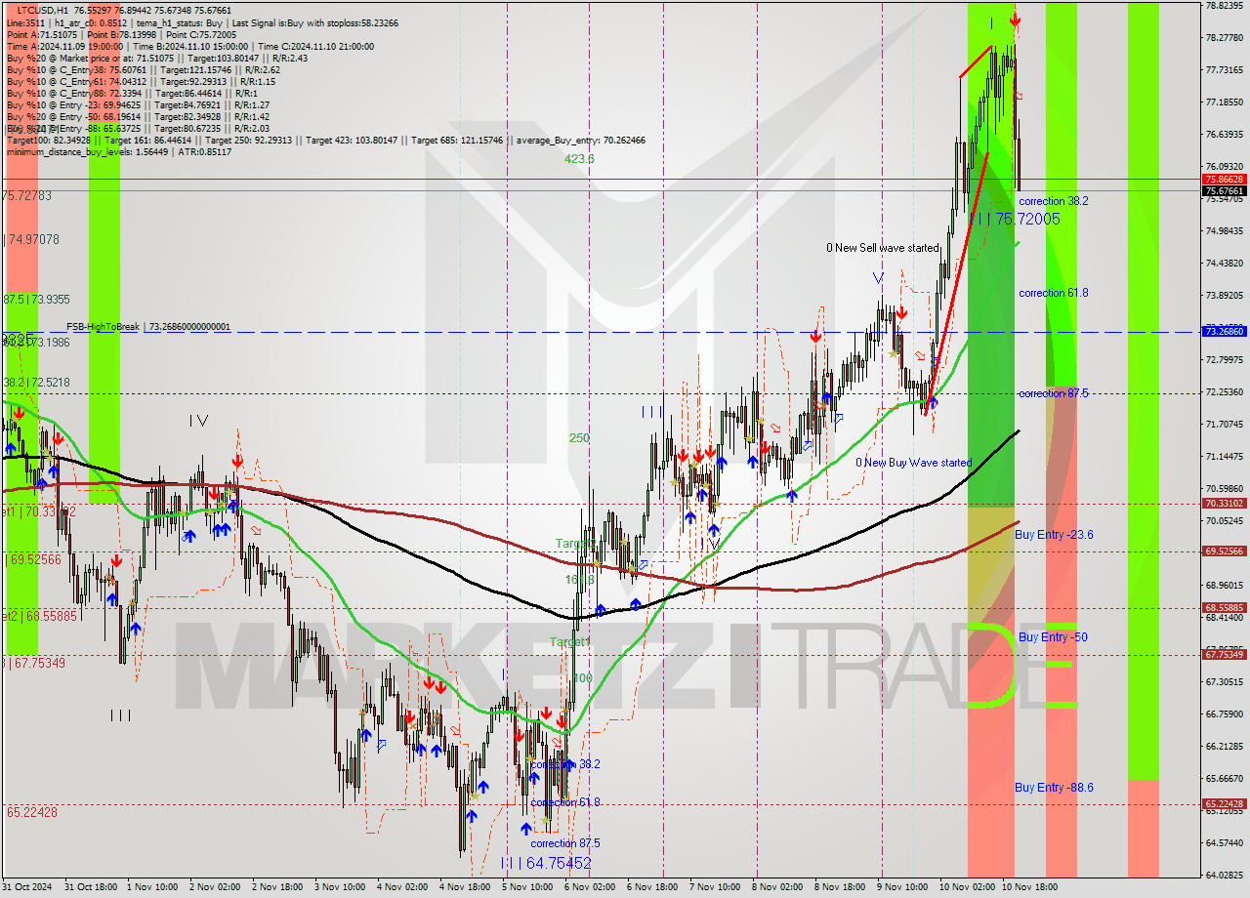This screenshot has height=898, width=1250.
Task: Select the 'Buy Entry -50' label
Action: [x=1051, y=637]
